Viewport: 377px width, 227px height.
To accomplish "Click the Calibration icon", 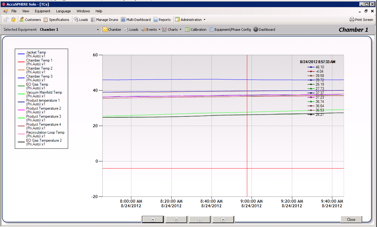I will (x=187, y=30).
